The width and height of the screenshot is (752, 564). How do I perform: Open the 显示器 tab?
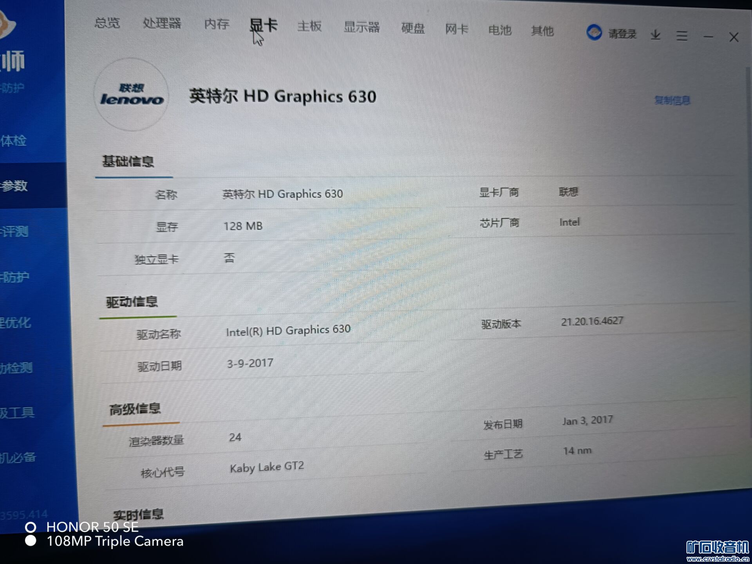362,27
